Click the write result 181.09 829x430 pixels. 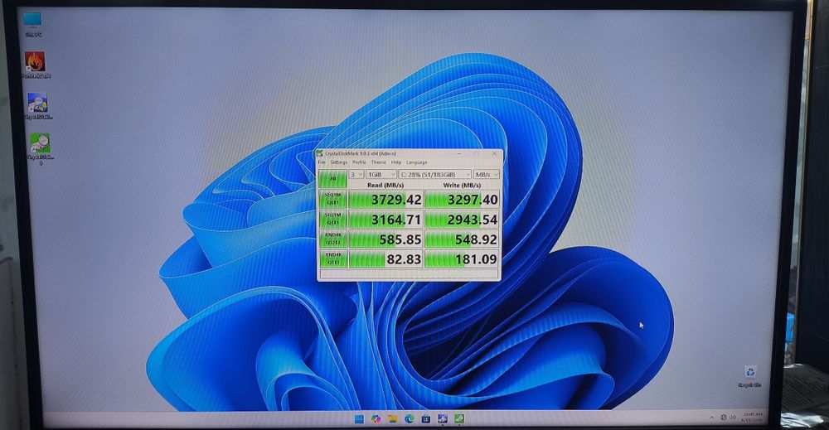[462, 258]
